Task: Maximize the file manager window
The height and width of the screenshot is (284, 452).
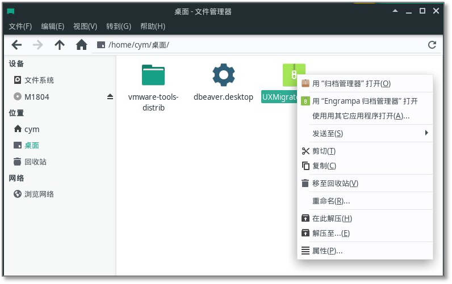Action: [x=422, y=11]
